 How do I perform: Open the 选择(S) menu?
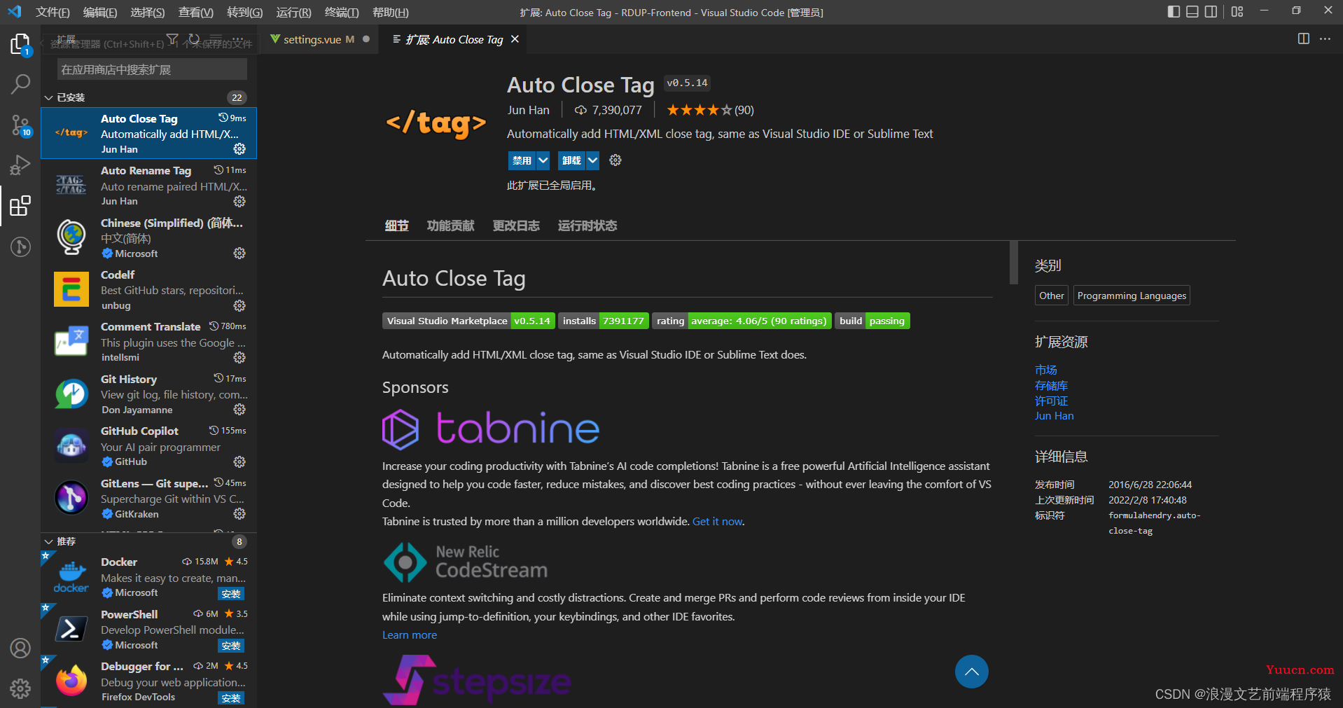click(148, 13)
